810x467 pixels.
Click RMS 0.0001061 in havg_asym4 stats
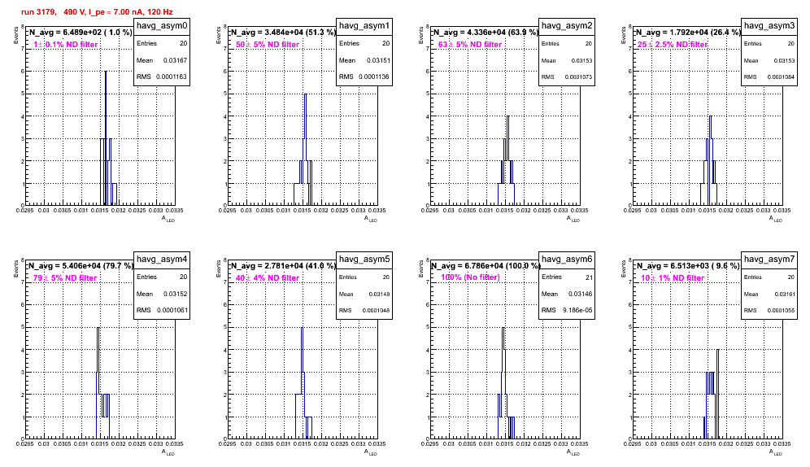point(162,310)
